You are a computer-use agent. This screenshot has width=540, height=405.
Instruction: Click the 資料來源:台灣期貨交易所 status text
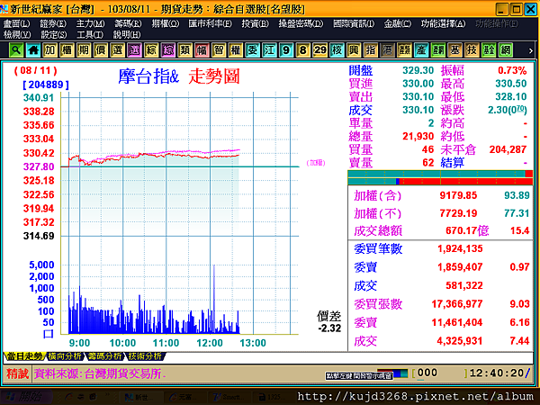point(100,373)
